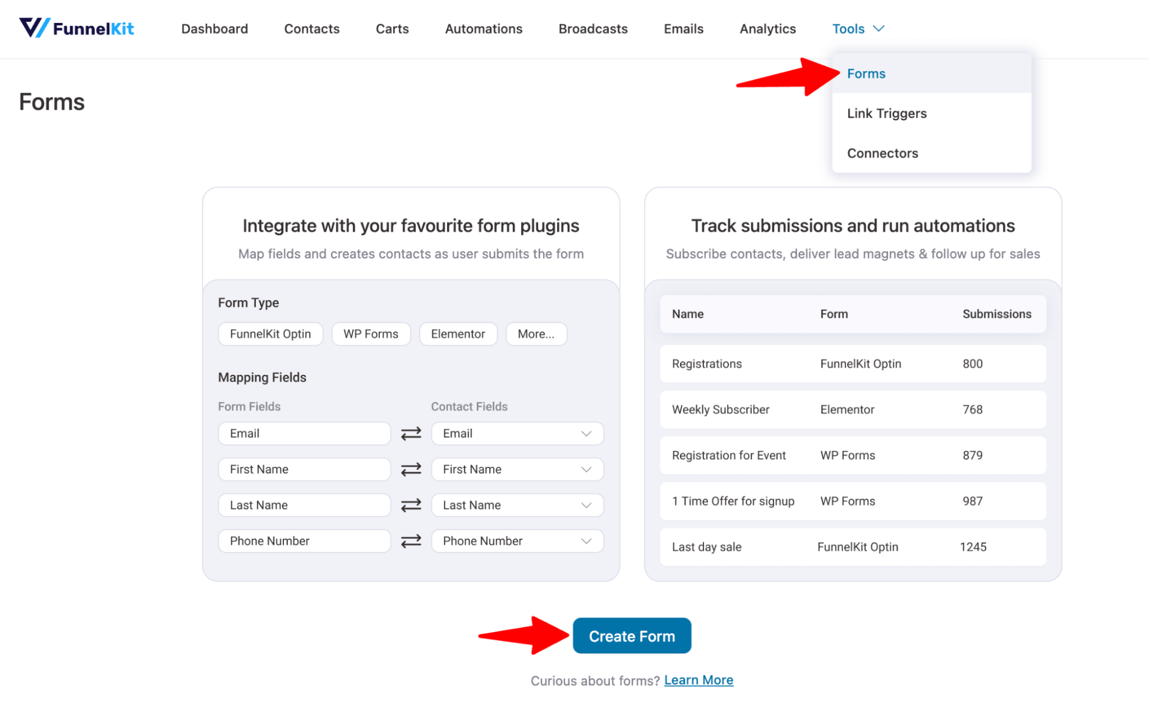
Task: Choose Connectors from Tools menu
Action: [931, 153]
